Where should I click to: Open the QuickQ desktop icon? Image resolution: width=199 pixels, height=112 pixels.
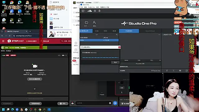click(4, 21)
